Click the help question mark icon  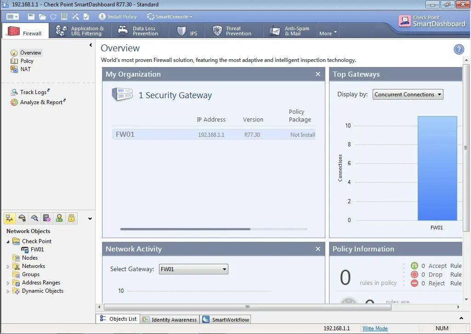459,49
